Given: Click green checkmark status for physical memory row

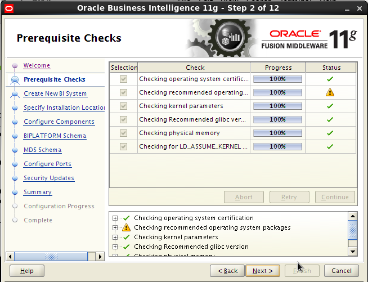Looking at the screenshot, I should pyautogui.click(x=330, y=133).
